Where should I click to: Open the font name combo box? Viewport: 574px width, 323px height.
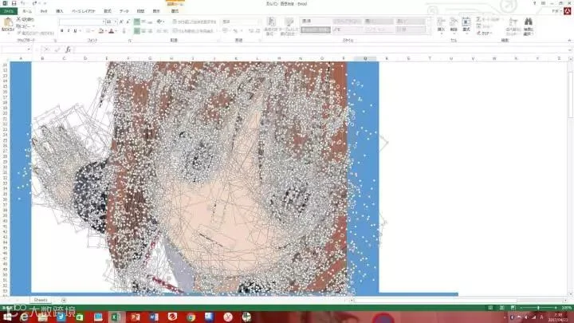tap(81, 22)
